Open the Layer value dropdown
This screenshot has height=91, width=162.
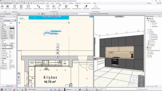[x=14, y=27]
